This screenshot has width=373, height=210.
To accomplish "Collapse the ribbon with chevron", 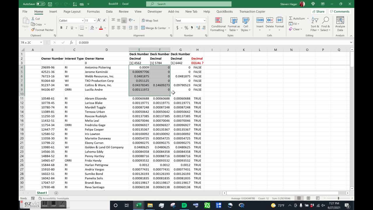I will 351,36.
